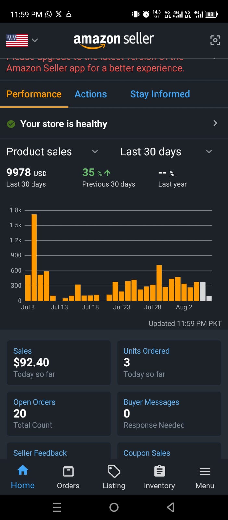
Task: Open the hamburger Menu icon
Action: 205,471
